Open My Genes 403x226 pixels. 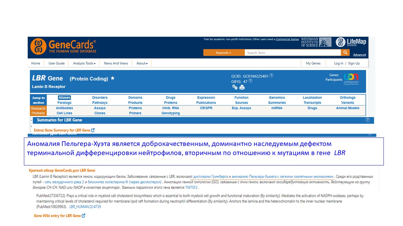click(313, 63)
